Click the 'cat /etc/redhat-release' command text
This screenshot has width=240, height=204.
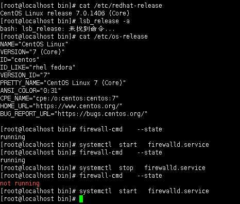(121, 6)
